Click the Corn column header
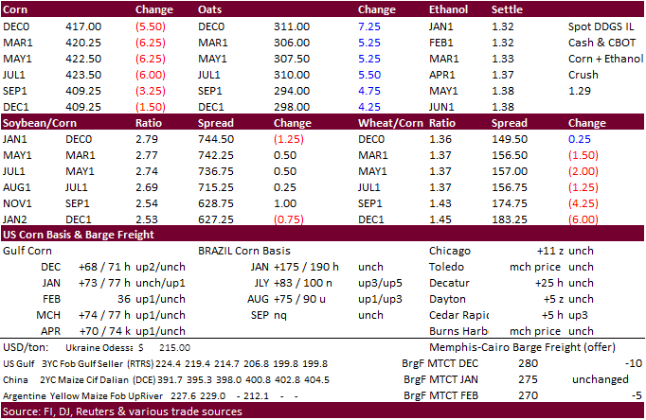 pos(18,10)
